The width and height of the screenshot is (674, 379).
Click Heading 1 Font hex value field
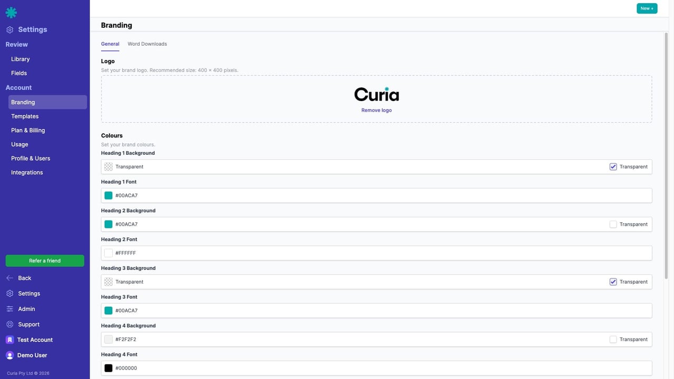[376, 196]
